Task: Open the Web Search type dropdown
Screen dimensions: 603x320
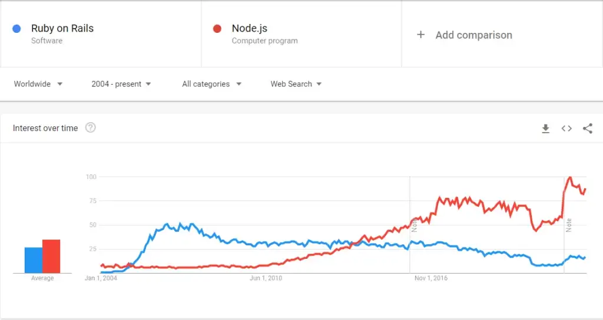Action: (x=296, y=84)
